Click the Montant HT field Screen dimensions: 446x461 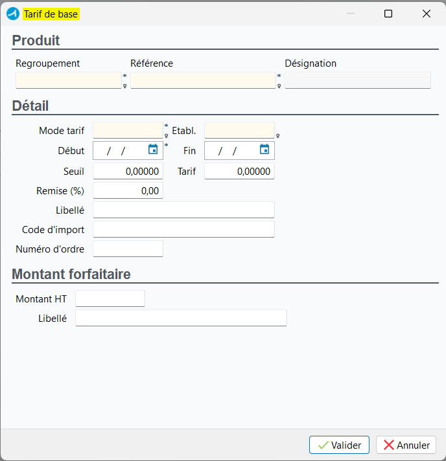pyautogui.click(x=110, y=298)
